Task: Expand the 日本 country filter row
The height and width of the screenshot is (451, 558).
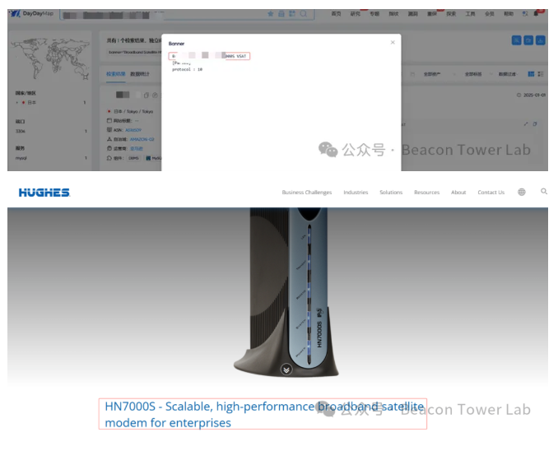Action: pyautogui.click(x=50, y=103)
